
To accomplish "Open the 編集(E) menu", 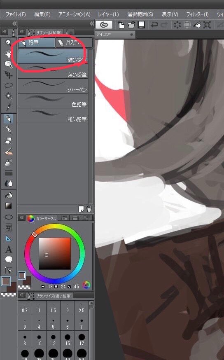I will [42, 14].
